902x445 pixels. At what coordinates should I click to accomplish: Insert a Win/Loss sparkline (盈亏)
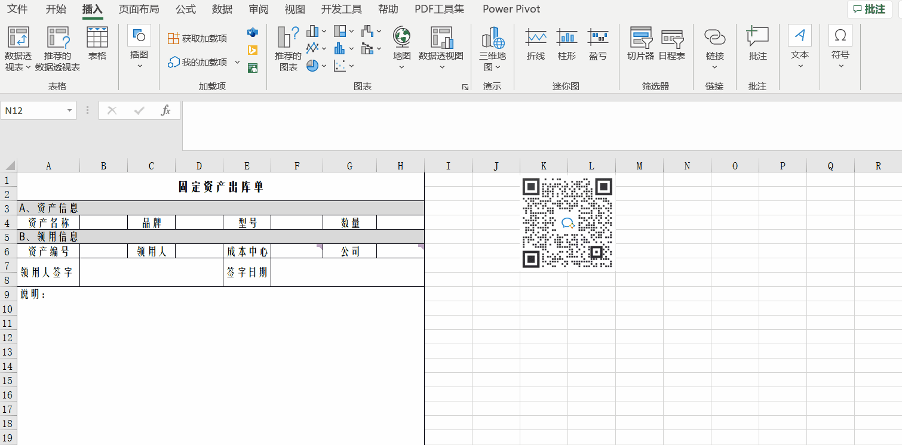click(598, 44)
